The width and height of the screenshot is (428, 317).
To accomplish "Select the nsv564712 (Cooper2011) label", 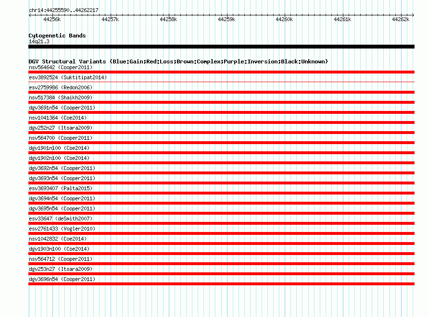I will point(61,259).
